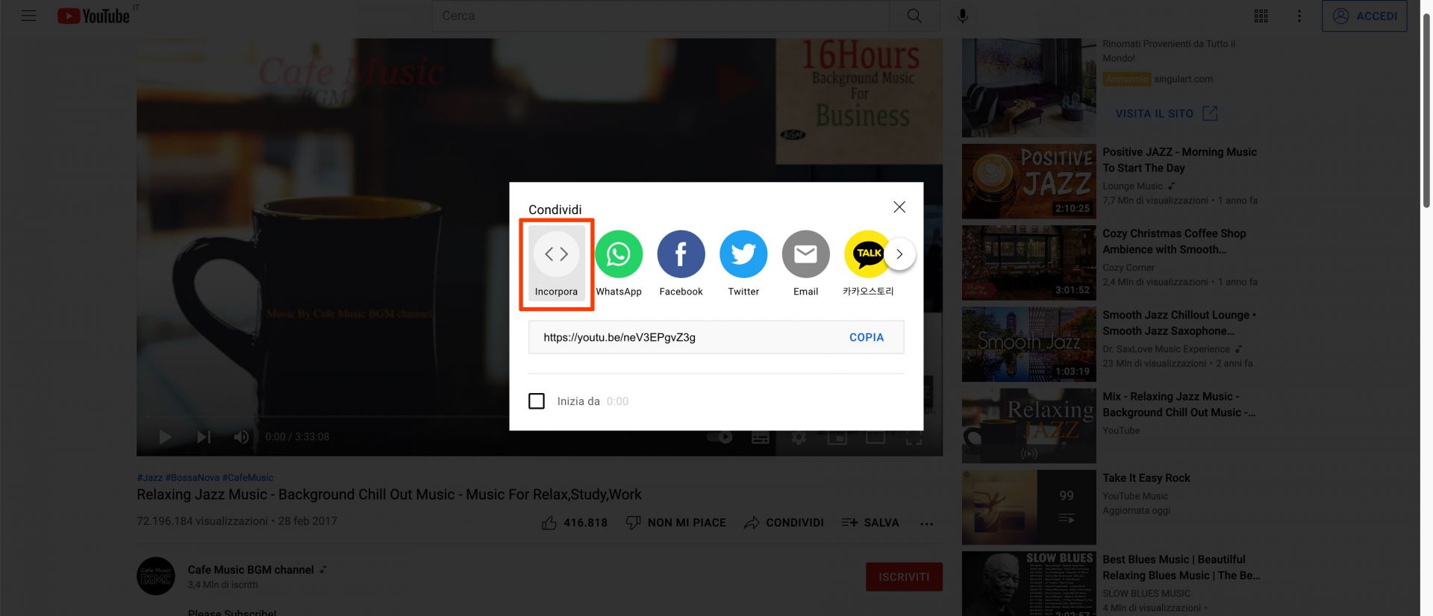
Task: Open Smooth Jazz Chillout Lounge thumbnail
Action: pyautogui.click(x=1028, y=345)
